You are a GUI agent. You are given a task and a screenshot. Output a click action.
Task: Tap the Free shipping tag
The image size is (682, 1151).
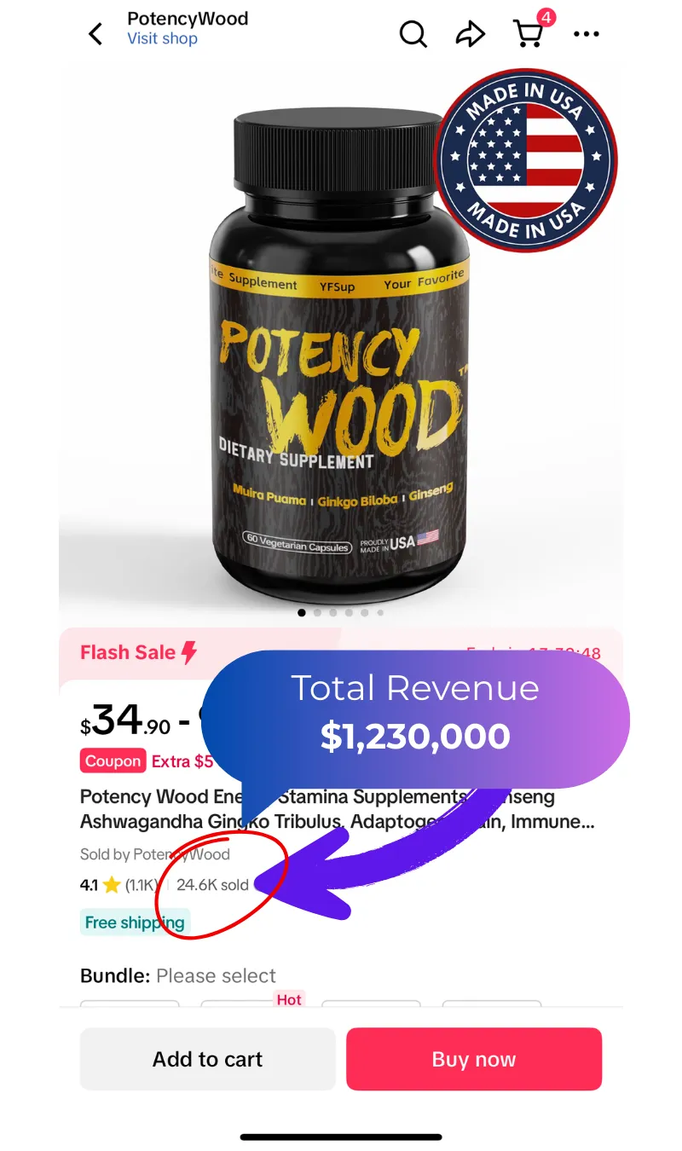135,923
